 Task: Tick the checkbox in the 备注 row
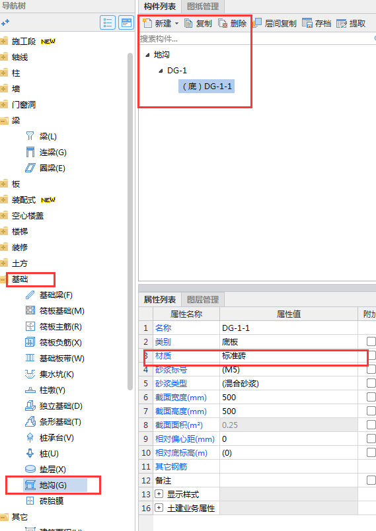(371, 480)
